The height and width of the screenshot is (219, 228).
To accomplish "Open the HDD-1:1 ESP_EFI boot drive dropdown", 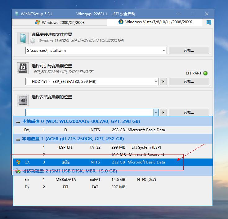I will [156, 82].
